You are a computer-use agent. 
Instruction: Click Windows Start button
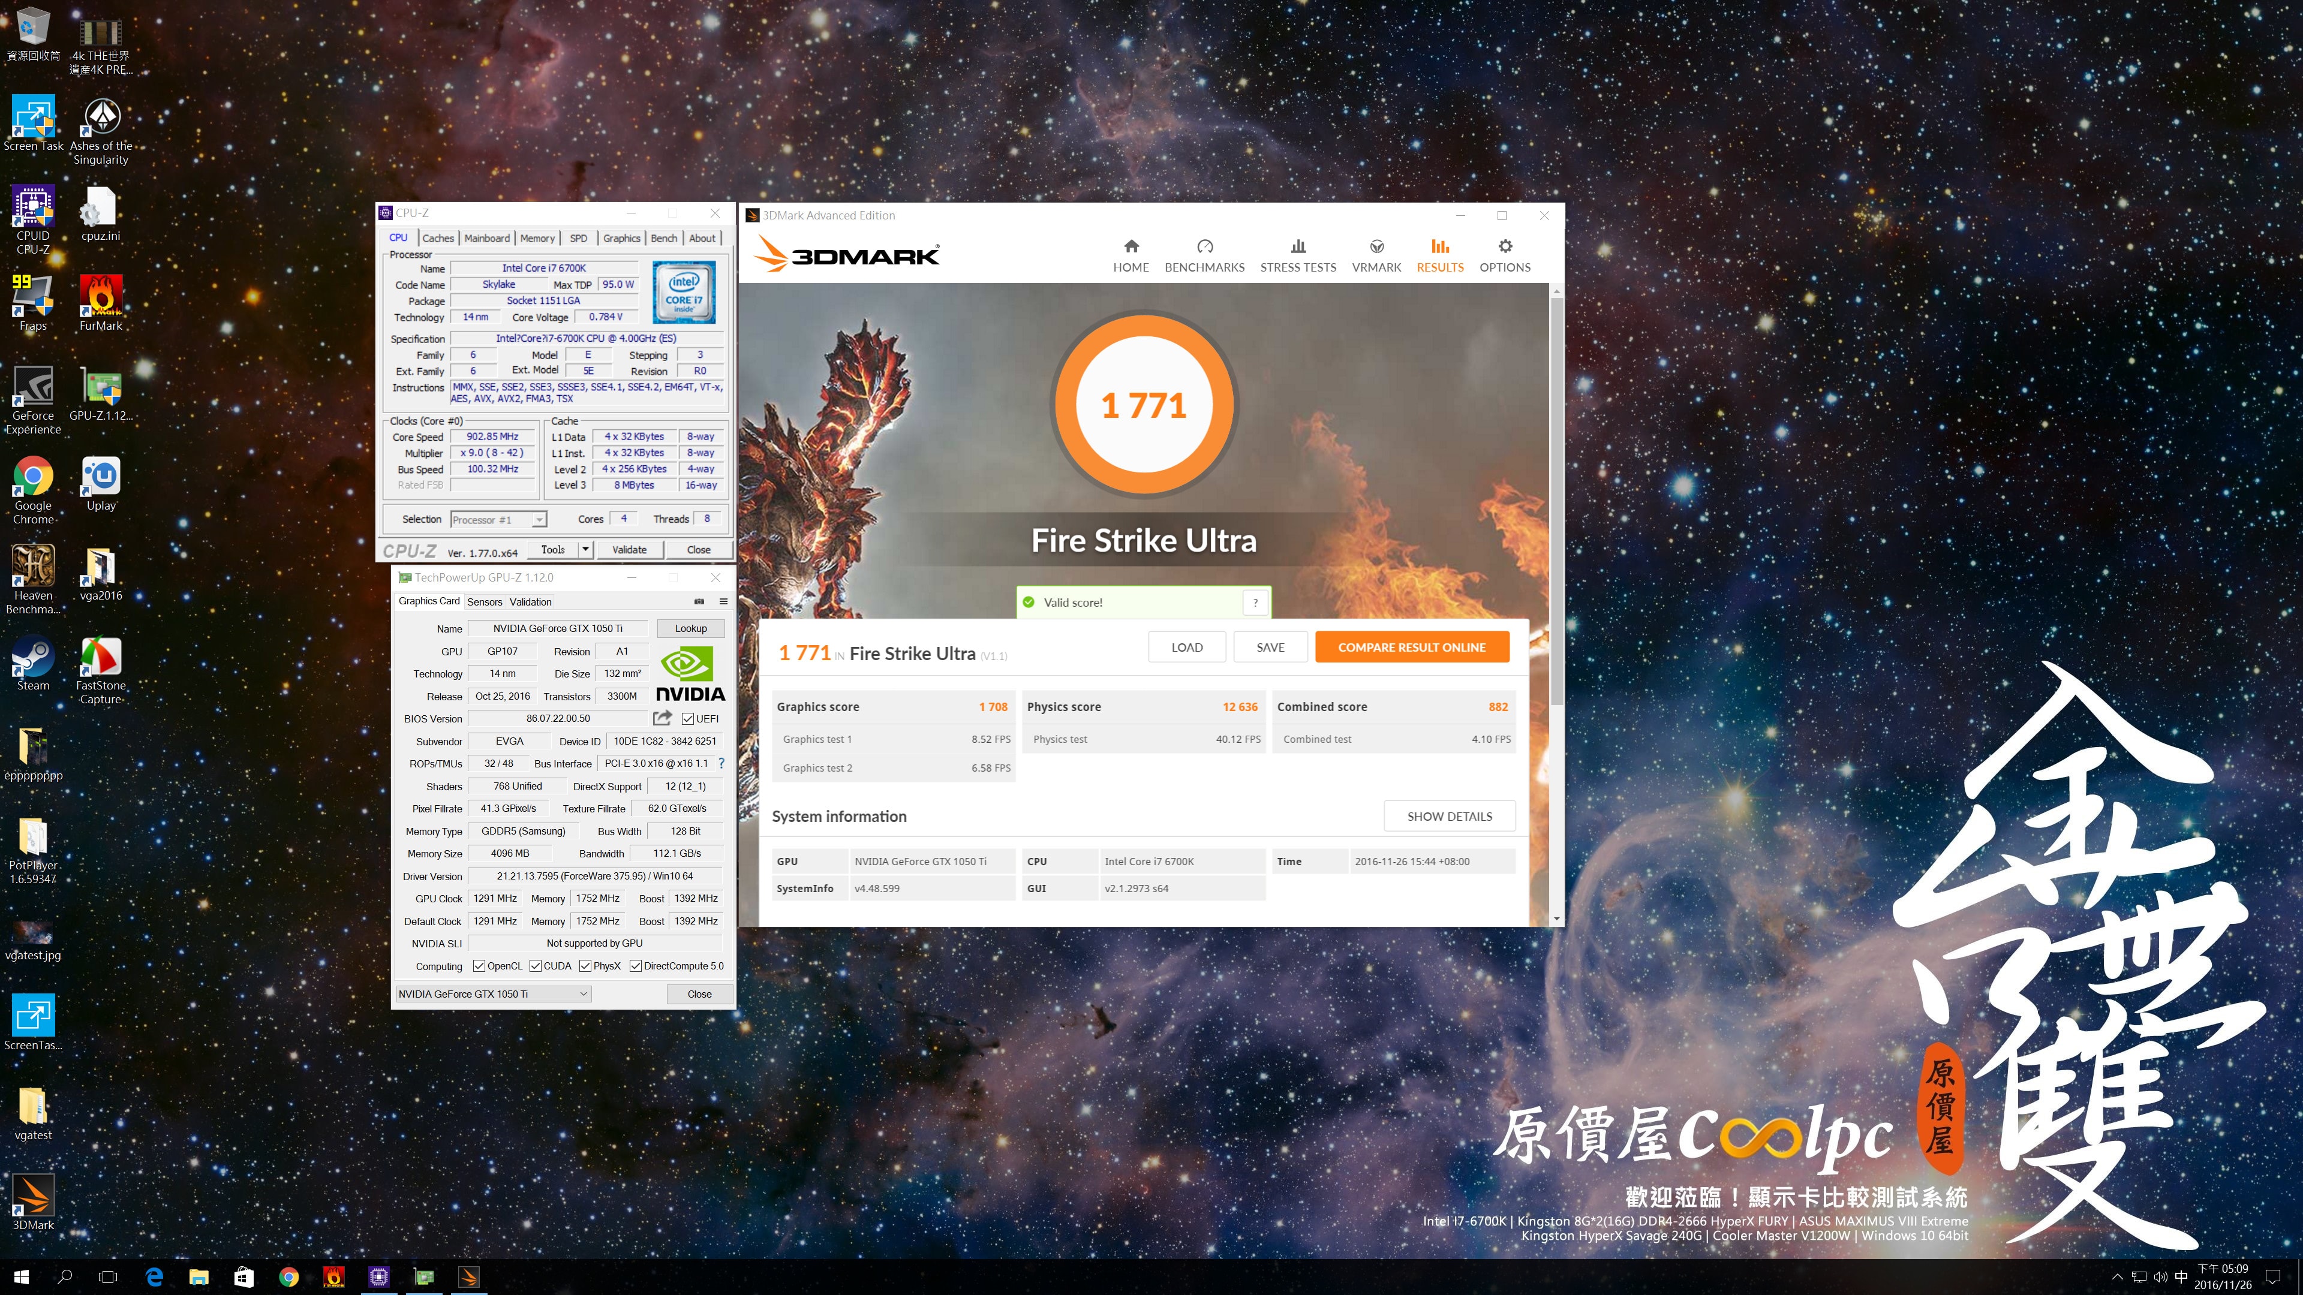22,1277
